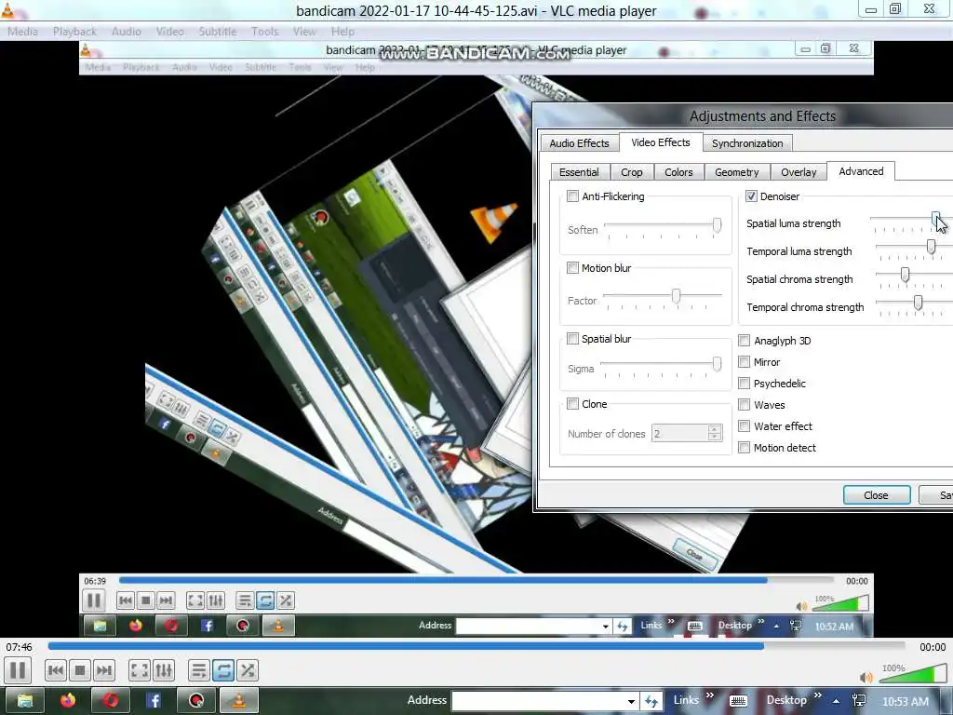The width and height of the screenshot is (953, 715).
Task: Enable the Anaglyph 3D checkbox
Action: [x=744, y=341]
